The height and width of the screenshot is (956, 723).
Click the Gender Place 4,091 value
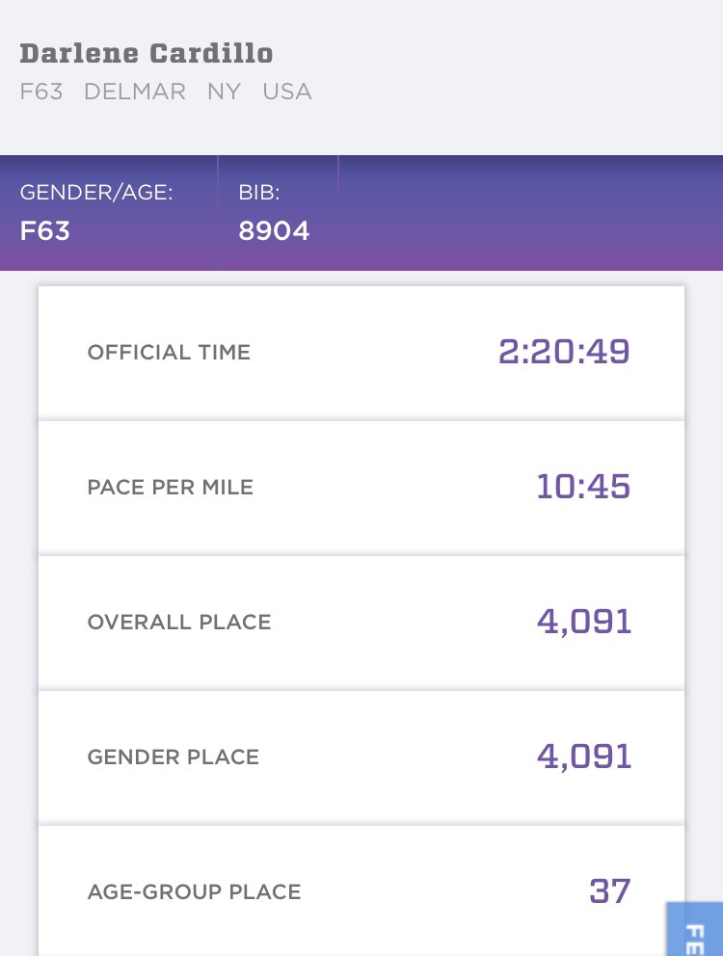pos(584,757)
